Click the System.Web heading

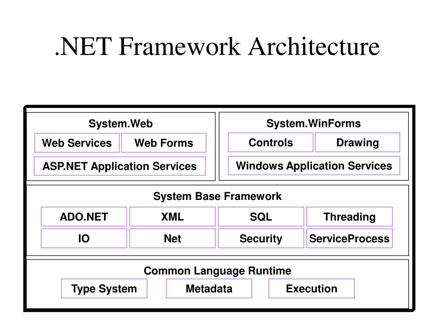(121, 124)
